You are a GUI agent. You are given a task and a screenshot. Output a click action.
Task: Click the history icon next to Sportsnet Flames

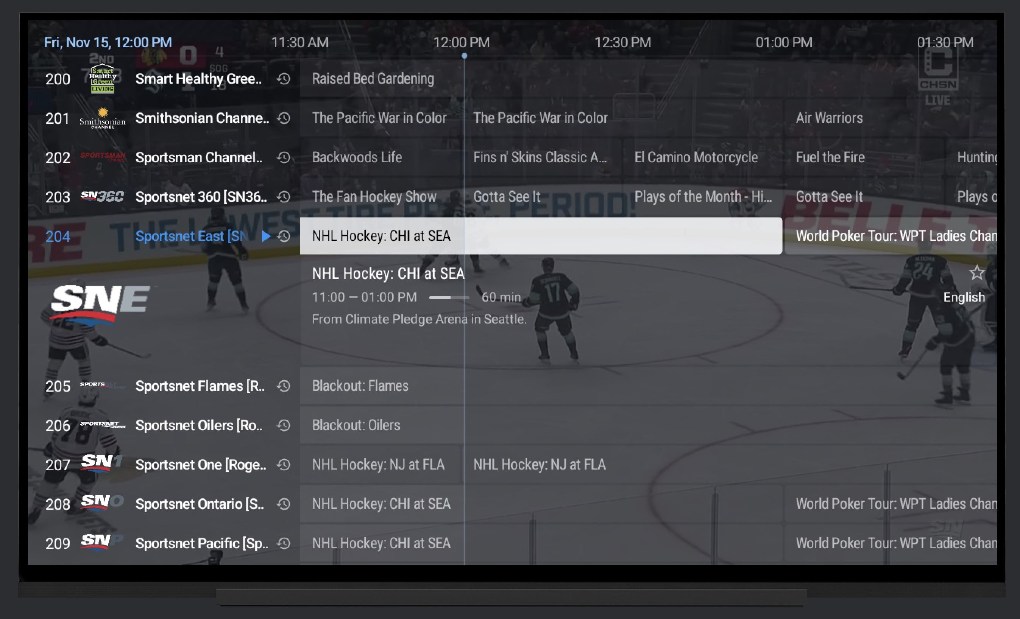click(284, 386)
